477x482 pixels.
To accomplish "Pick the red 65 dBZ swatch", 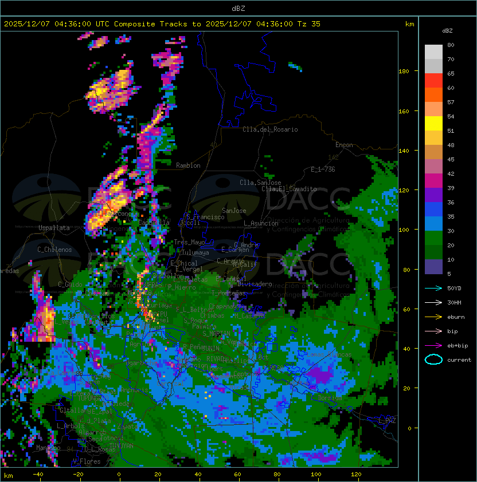I will point(433,81).
